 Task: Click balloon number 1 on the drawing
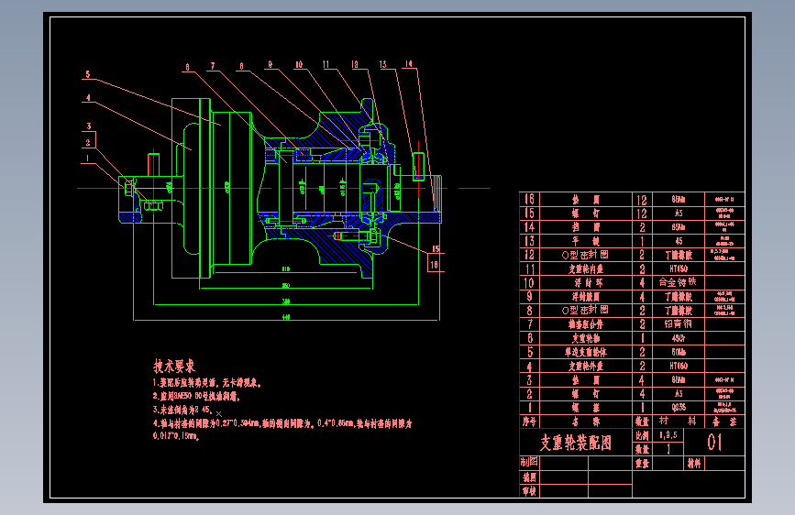pyautogui.click(x=87, y=159)
